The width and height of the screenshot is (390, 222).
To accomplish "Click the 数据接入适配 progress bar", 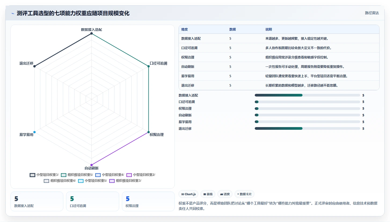I will coord(307,95).
